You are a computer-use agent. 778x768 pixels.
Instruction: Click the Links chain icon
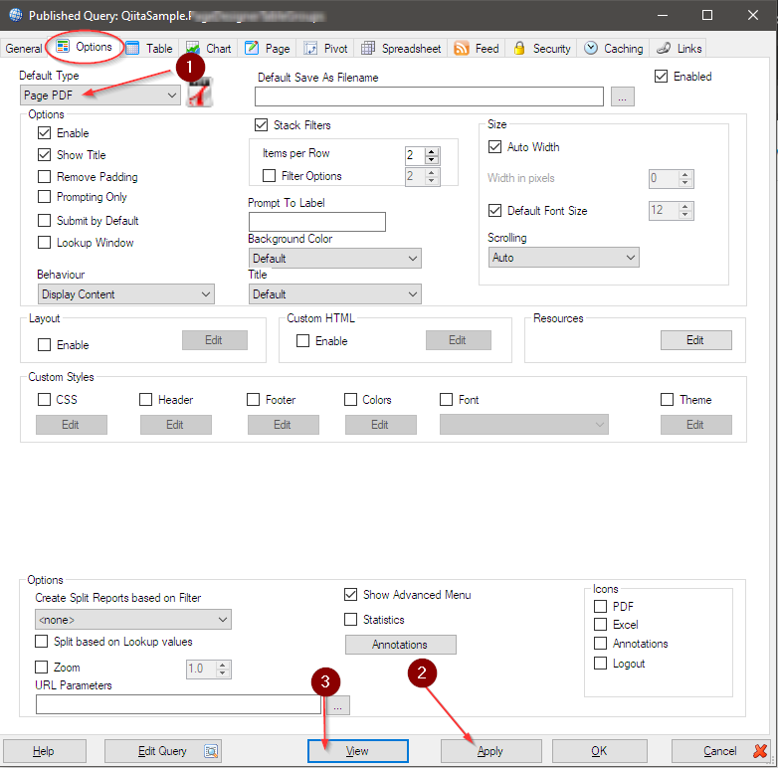664,48
